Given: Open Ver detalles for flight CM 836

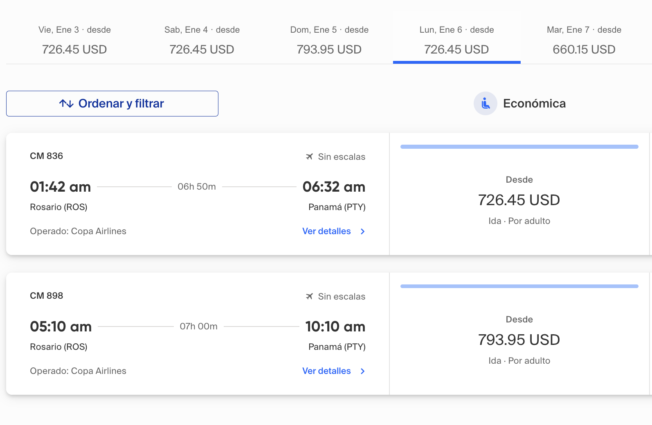Looking at the screenshot, I should tap(326, 231).
